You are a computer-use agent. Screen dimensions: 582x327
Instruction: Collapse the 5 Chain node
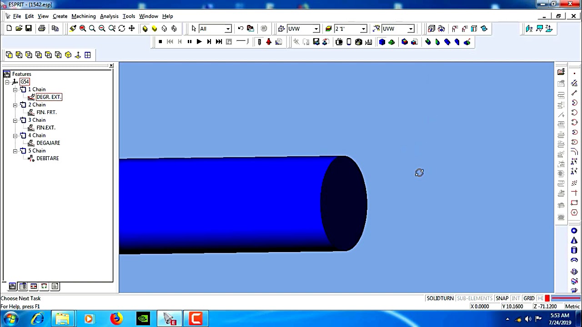click(x=15, y=151)
